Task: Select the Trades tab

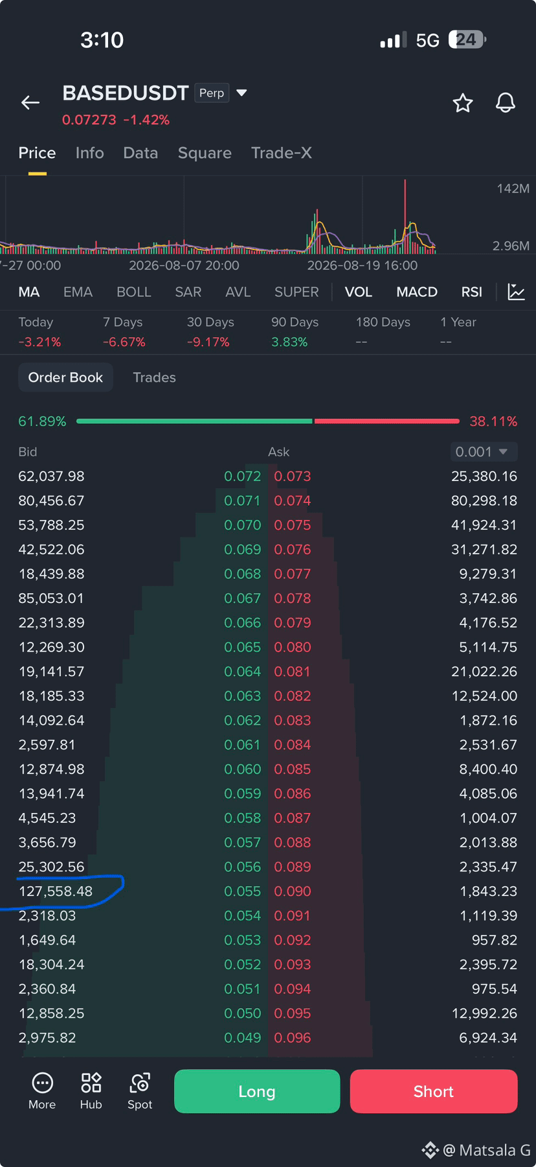Action: (154, 377)
